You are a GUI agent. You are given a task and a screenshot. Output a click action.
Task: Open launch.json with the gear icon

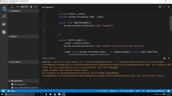(31, 7)
